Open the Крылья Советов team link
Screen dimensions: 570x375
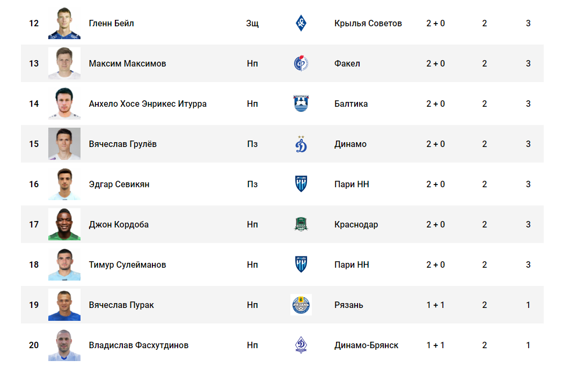[x=368, y=23]
